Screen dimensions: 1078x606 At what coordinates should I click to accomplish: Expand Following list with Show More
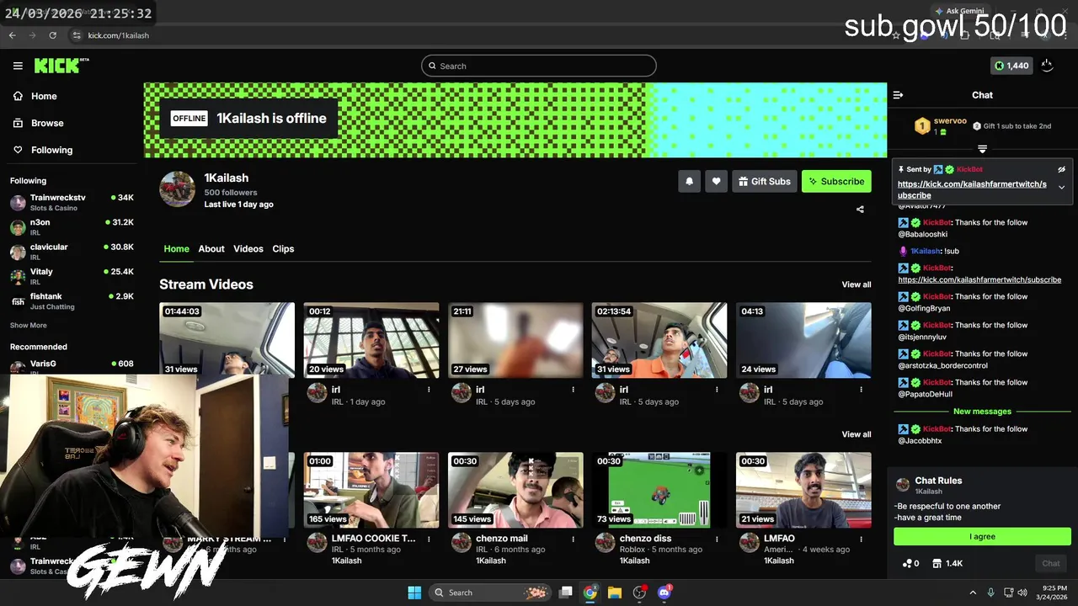[29, 325]
